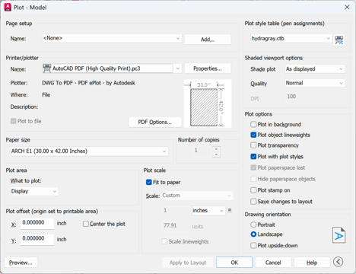Open What to plot Display dropdown
The height and width of the screenshot is (274, 356).
pyautogui.click(x=34, y=191)
